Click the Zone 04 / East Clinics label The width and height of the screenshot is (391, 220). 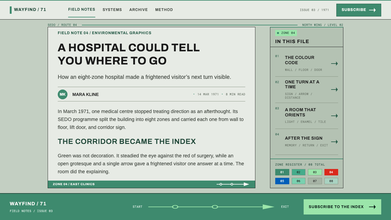click(74, 184)
